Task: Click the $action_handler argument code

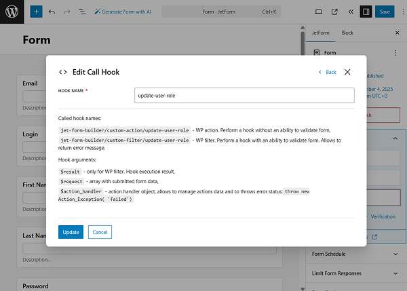Action: pos(81,191)
